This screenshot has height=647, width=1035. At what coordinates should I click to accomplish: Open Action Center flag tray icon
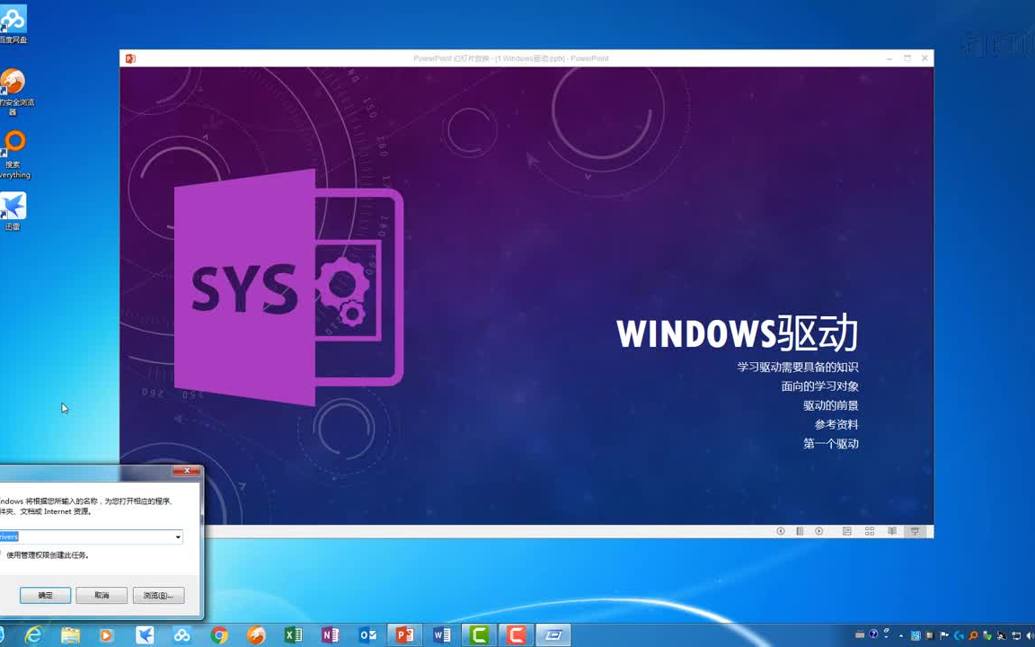(944, 636)
